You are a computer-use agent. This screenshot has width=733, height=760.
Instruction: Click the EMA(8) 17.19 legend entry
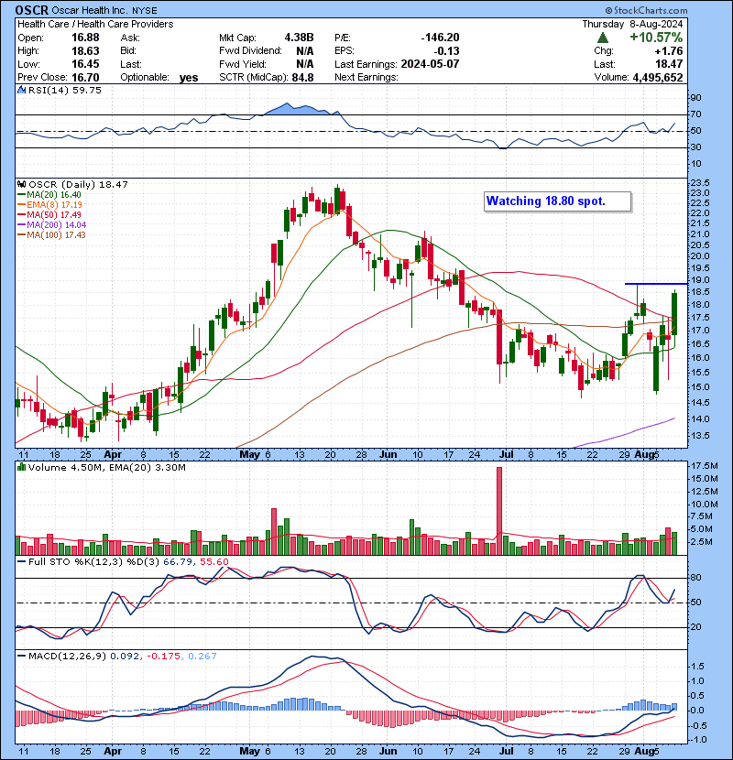tap(50, 204)
